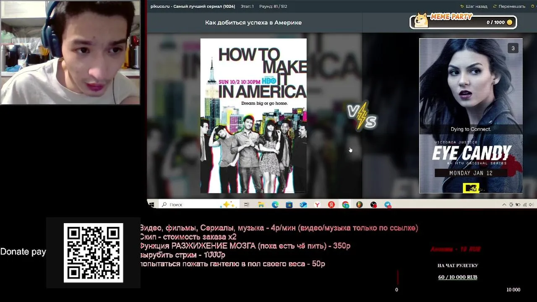
Task: Switch to Google Chrome on the taskbar
Action: pyautogui.click(x=346, y=205)
